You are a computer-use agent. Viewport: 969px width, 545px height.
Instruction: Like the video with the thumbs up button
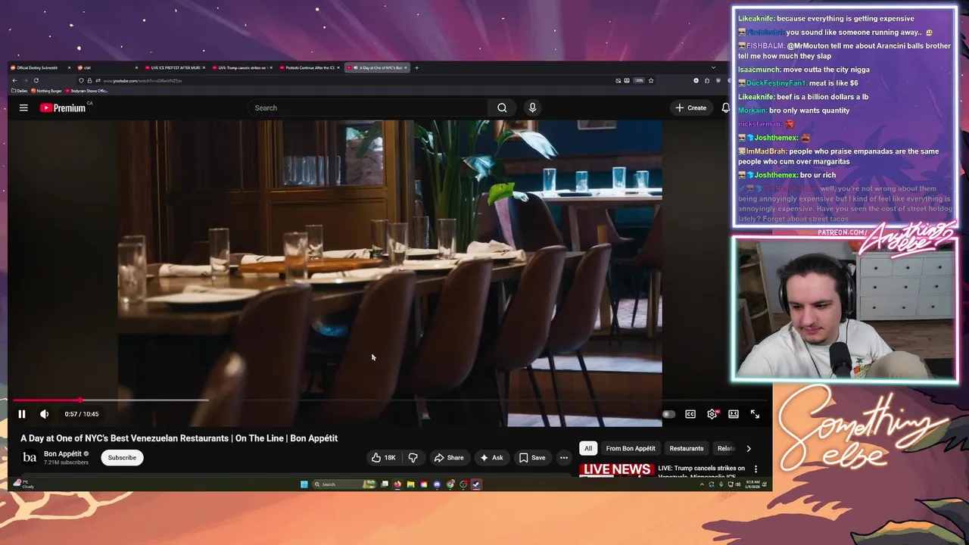click(384, 457)
